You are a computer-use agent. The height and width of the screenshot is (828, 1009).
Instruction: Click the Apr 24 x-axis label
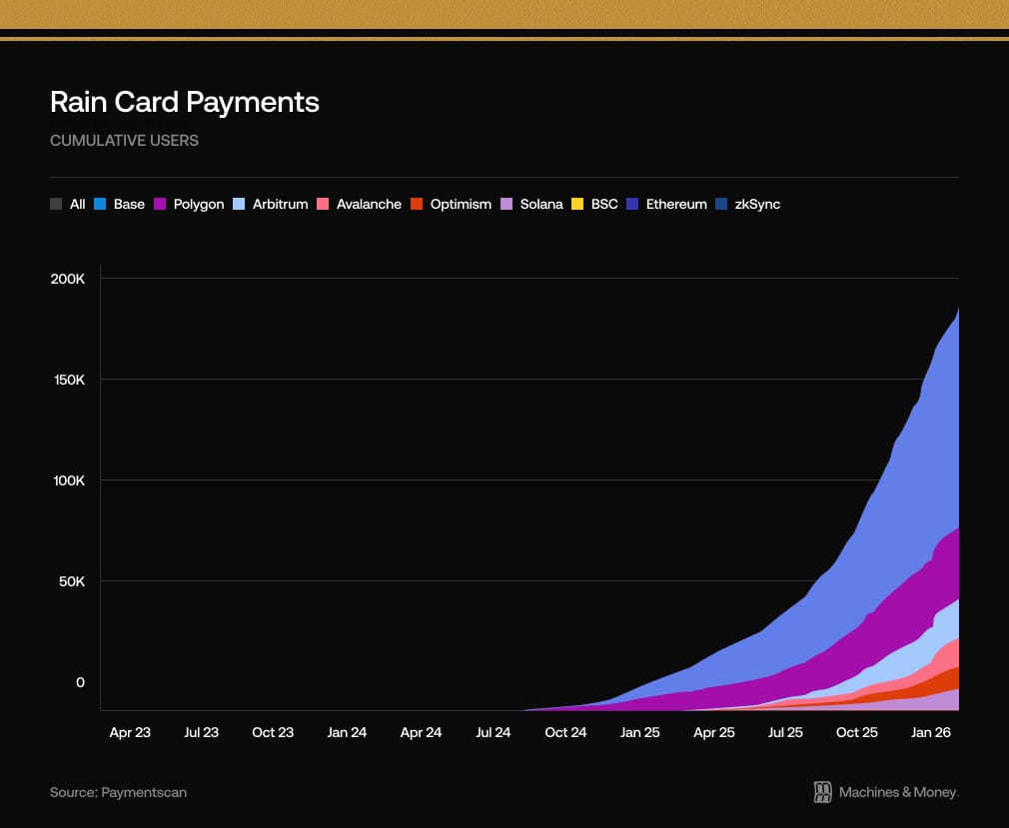tap(421, 732)
